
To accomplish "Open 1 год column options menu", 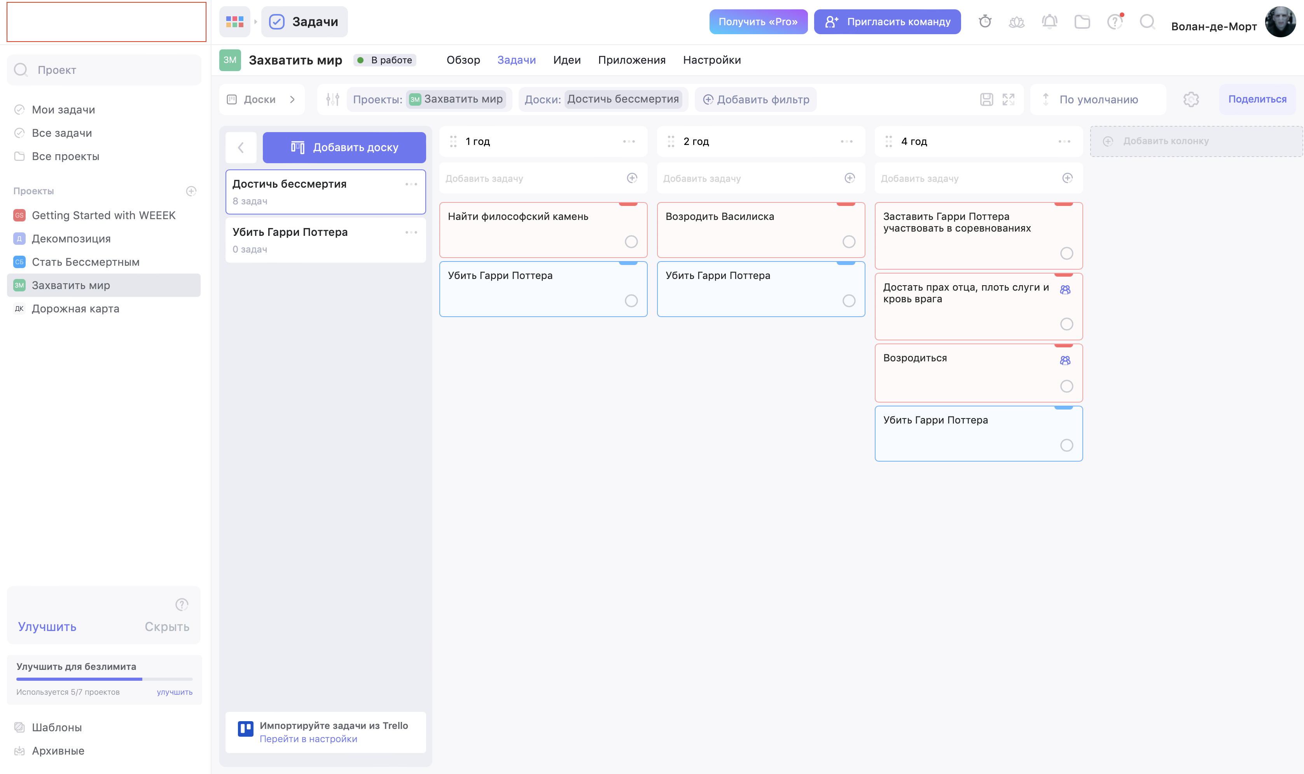I will [x=629, y=141].
